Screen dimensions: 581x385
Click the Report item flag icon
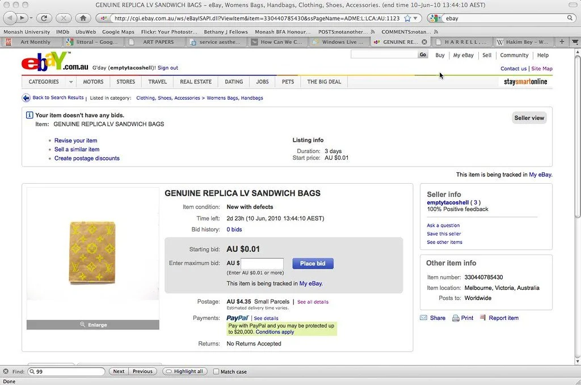[x=483, y=318]
